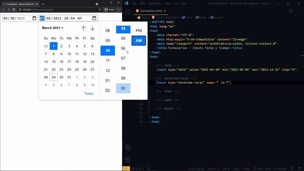Go back in the browser
Screen dimensions: 304x171
[x=3, y=9]
